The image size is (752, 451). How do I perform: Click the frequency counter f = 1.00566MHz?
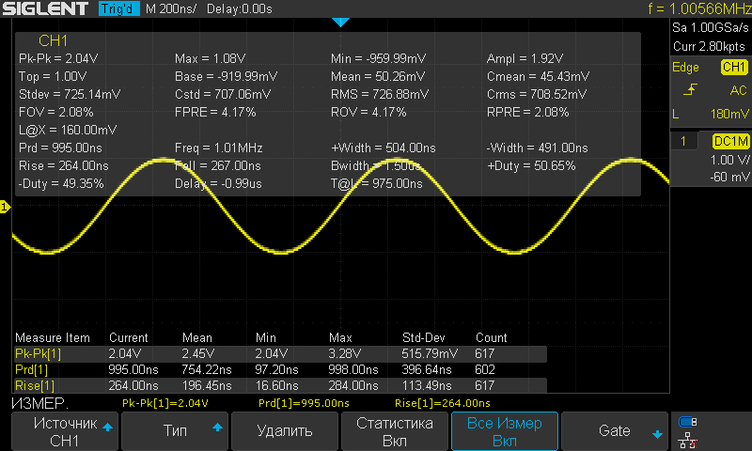tap(699, 8)
